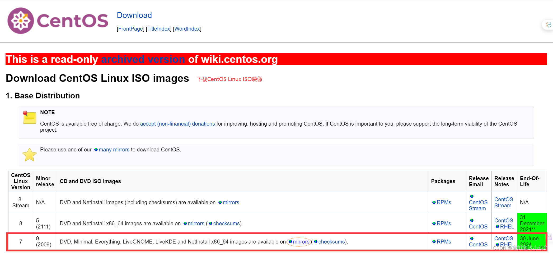Open mirrors link in CentOS 8 row
Viewport: 553px width, 253px height.
click(x=196, y=223)
